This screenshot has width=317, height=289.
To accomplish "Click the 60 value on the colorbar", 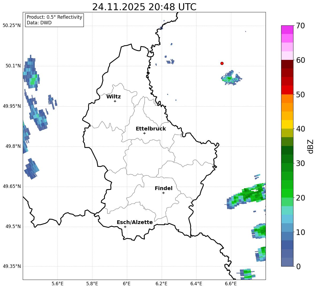I will (300, 60).
